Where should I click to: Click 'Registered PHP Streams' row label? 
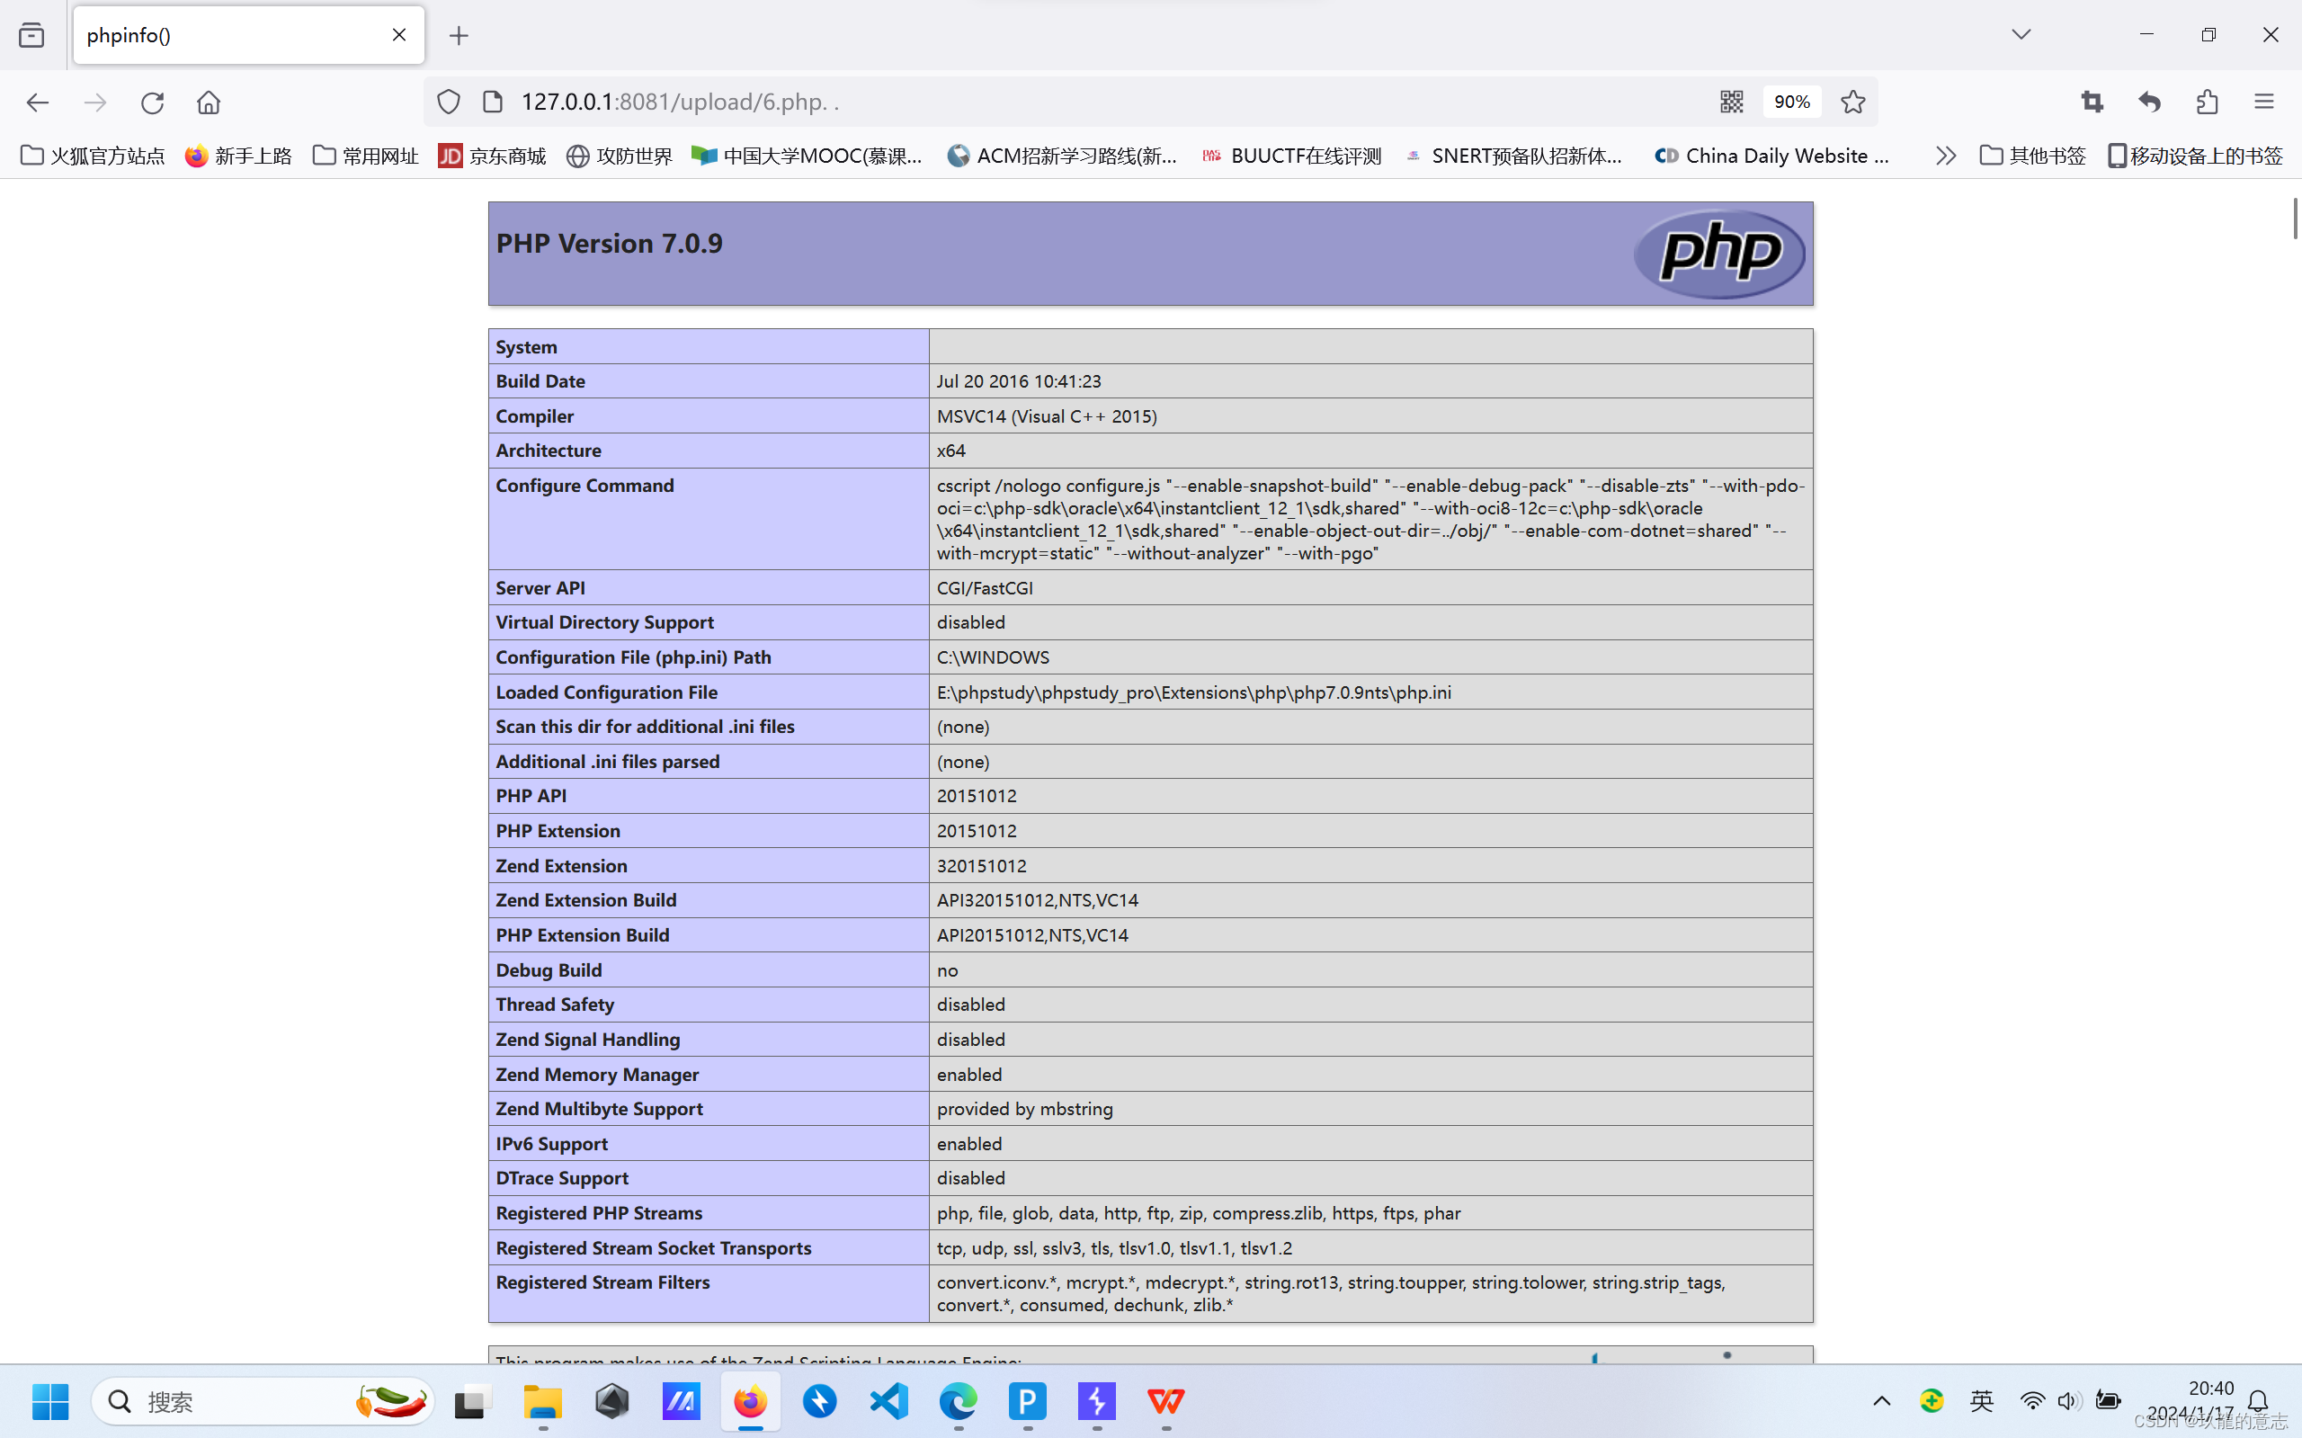pos(599,1212)
